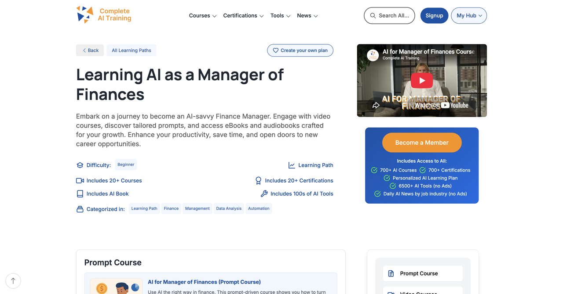Select the Learning Path category tag
Screen dimensions: 563x294
144,208
